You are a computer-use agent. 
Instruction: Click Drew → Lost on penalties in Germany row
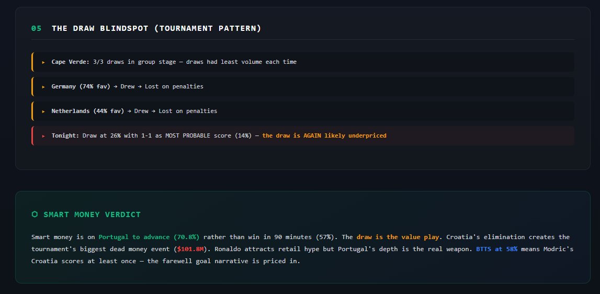pos(162,86)
